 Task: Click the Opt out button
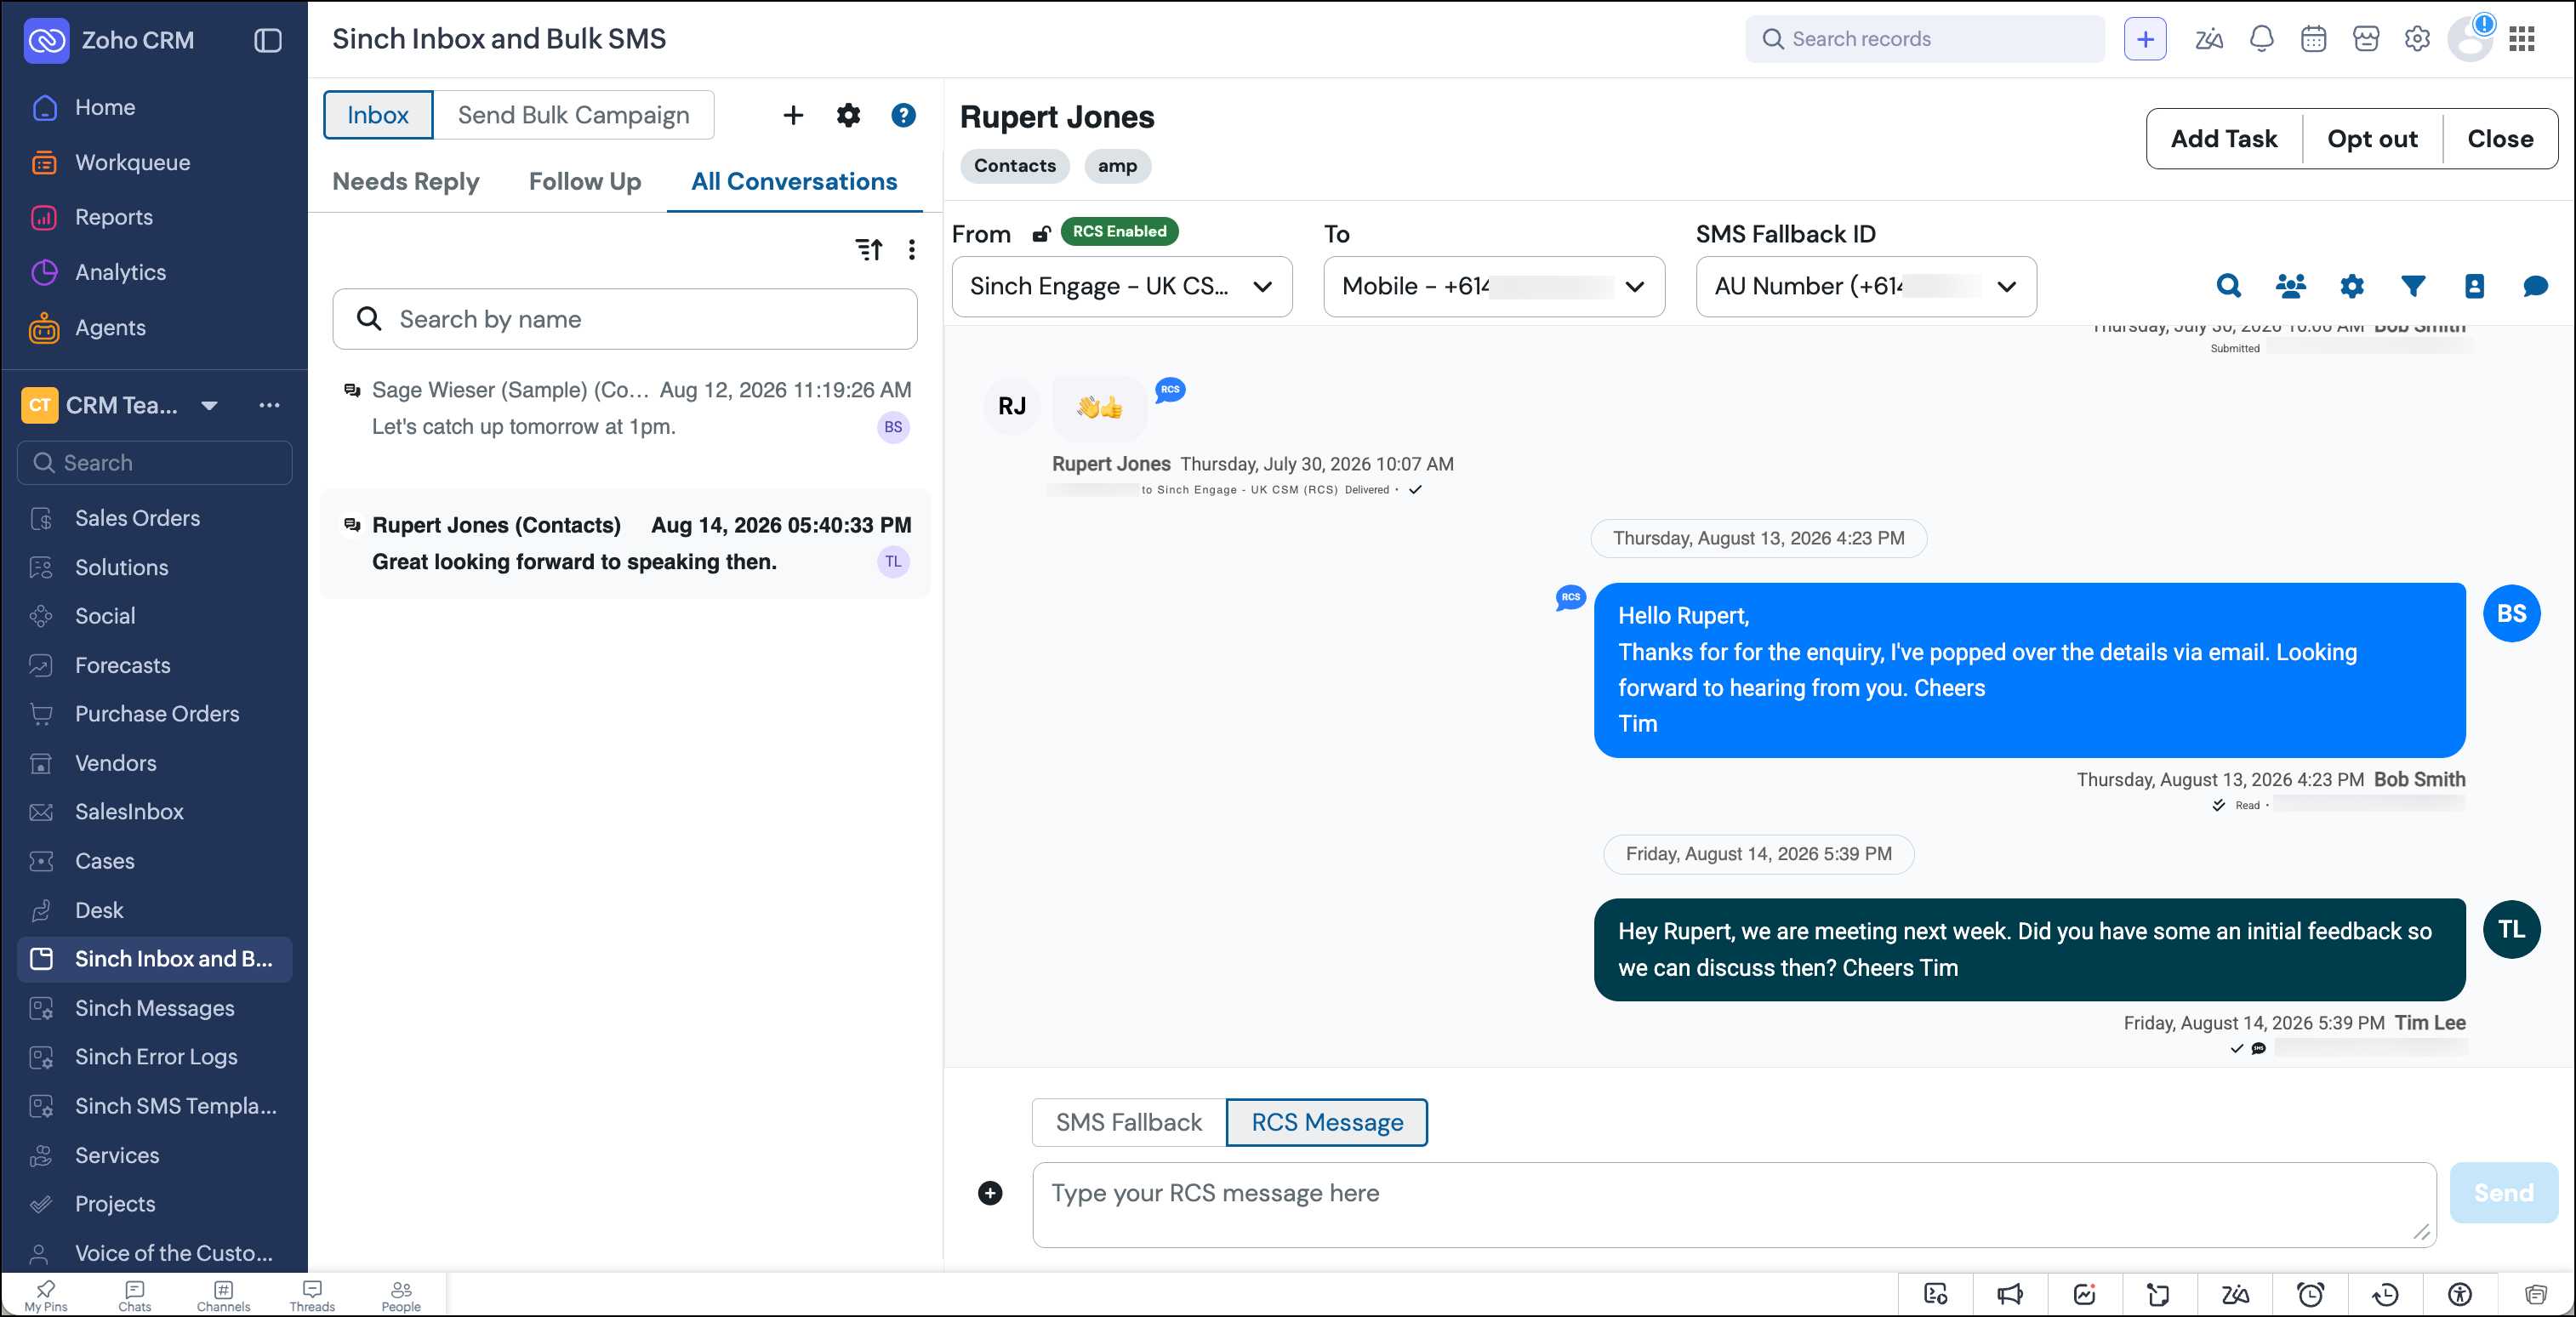coord(2372,138)
